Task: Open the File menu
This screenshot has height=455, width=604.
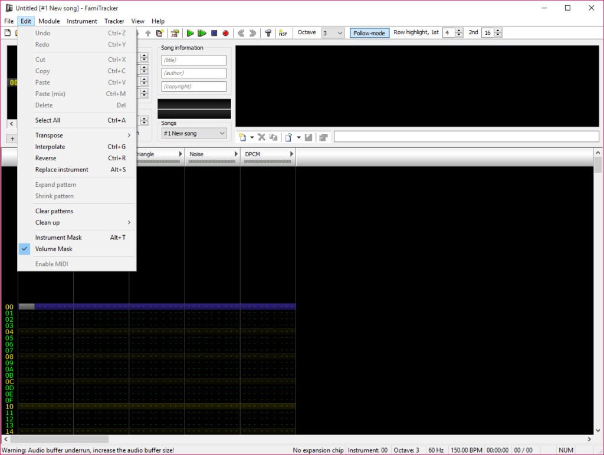Action: click(x=9, y=21)
